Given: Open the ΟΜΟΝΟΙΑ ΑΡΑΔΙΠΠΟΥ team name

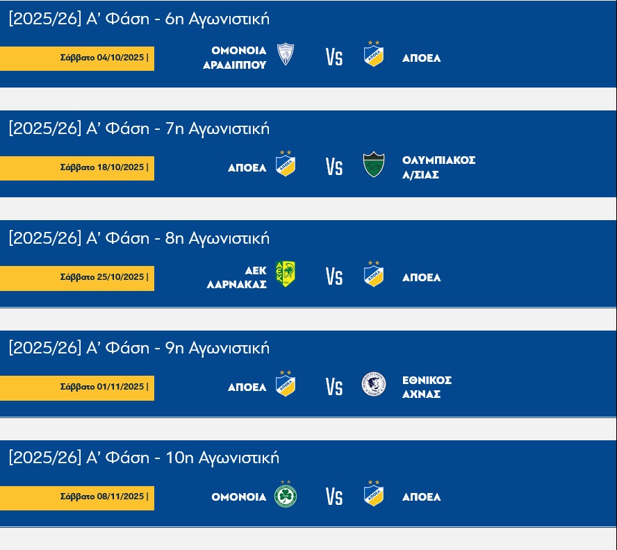Looking at the screenshot, I should [235, 58].
